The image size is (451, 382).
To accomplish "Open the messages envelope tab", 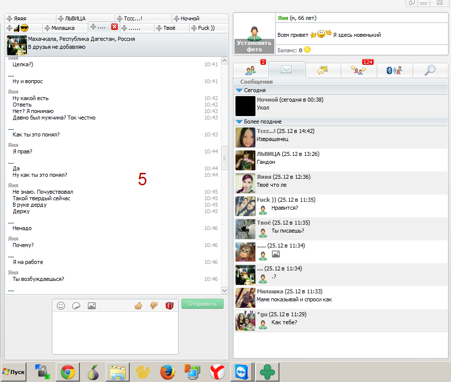I will [x=286, y=70].
